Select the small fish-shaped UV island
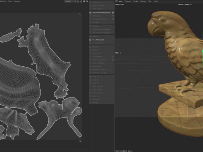 point(11,35)
